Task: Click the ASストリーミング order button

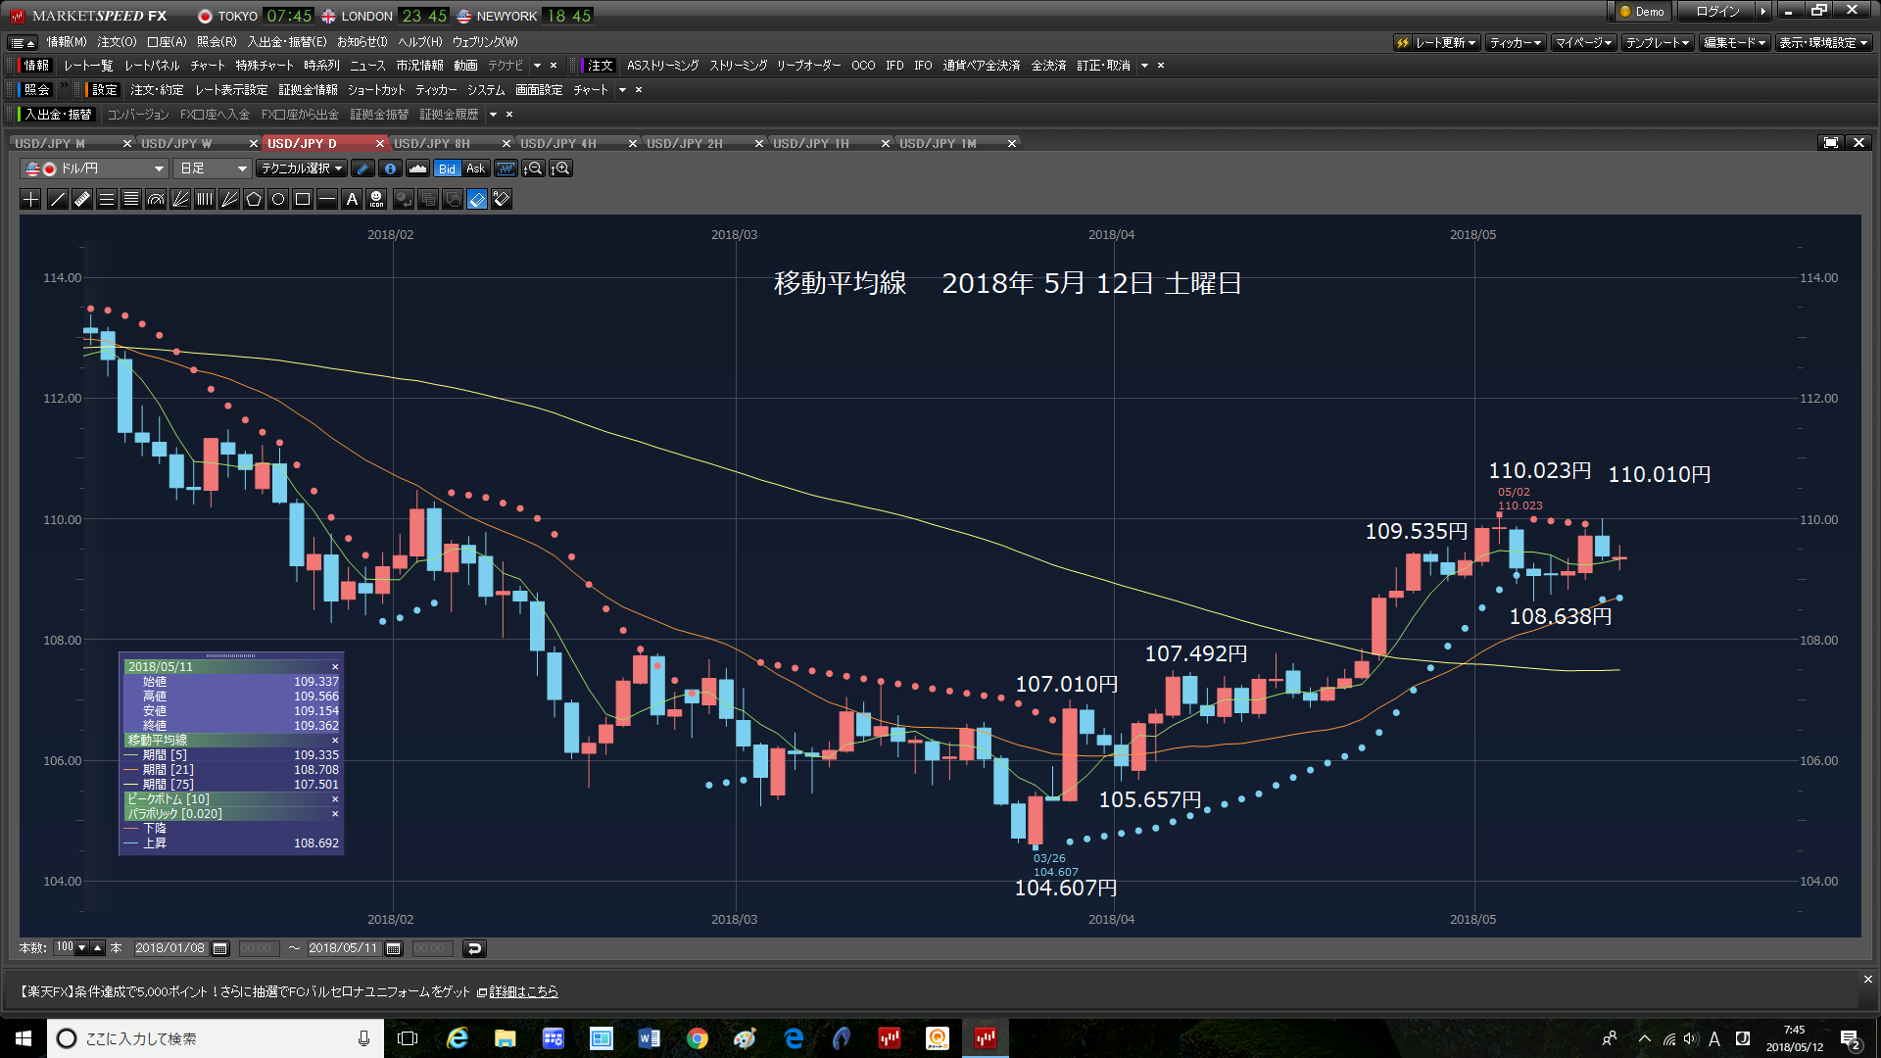Action: [x=663, y=66]
